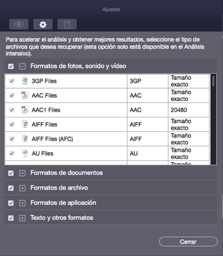
Task: Uncheck Formatos de archivo checkbox
Action: pyautogui.click(x=11, y=188)
